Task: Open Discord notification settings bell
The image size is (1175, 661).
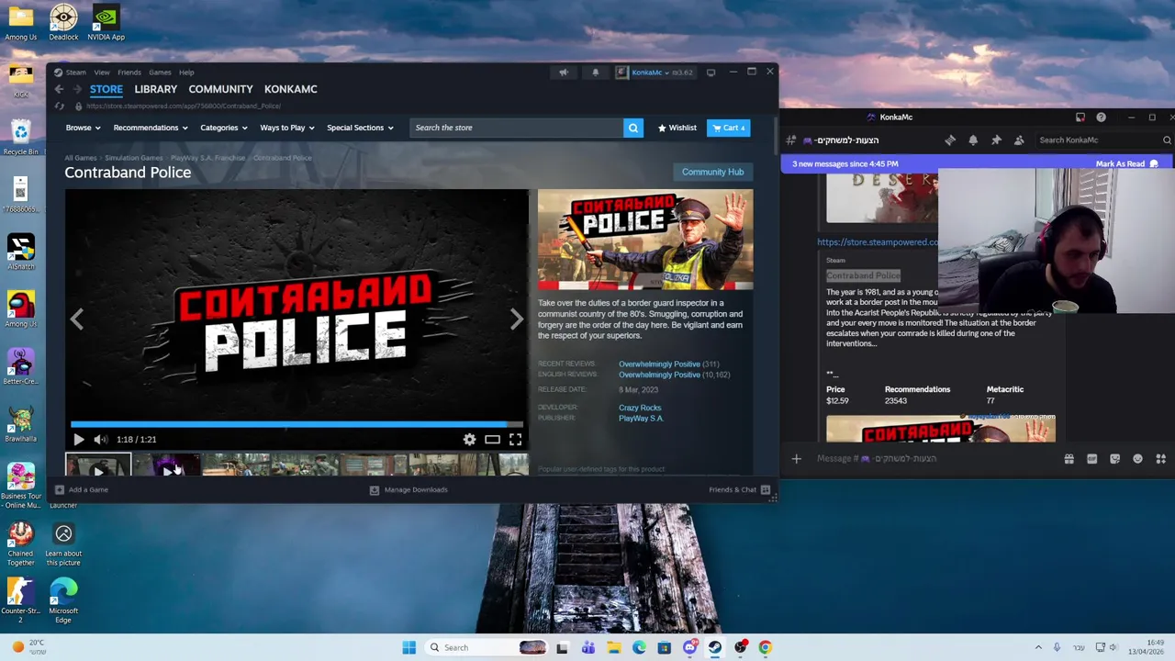Action: (973, 140)
